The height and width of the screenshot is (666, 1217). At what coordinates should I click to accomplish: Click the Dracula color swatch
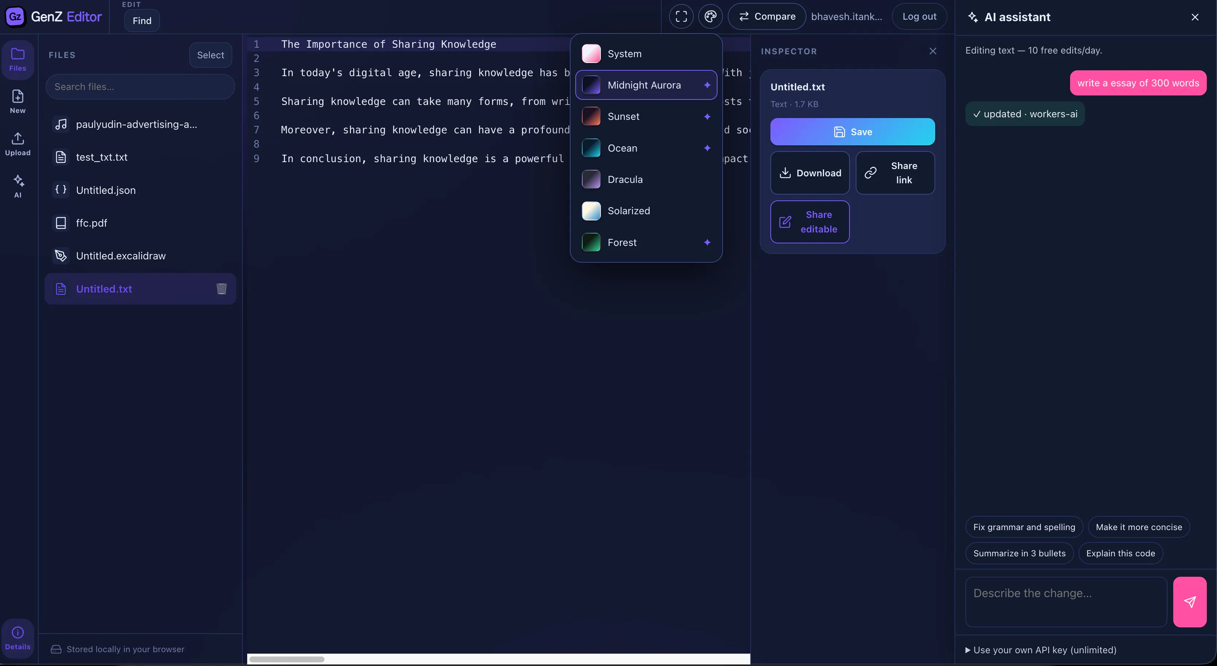591,179
